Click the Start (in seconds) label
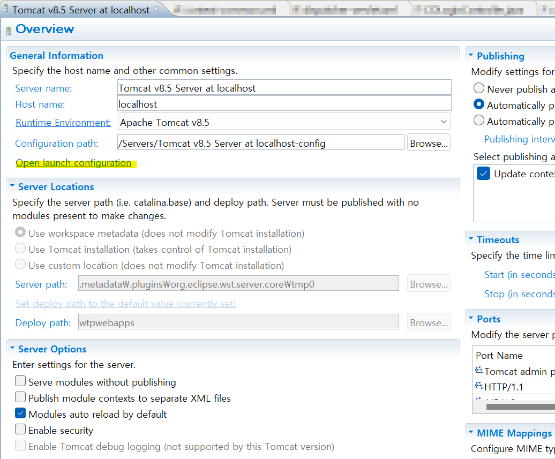Screen dimensions: 555x459 (x=519, y=275)
